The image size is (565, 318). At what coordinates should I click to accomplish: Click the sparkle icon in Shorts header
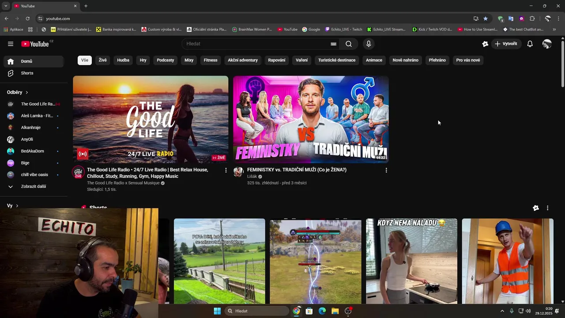(x=536, y=208)
